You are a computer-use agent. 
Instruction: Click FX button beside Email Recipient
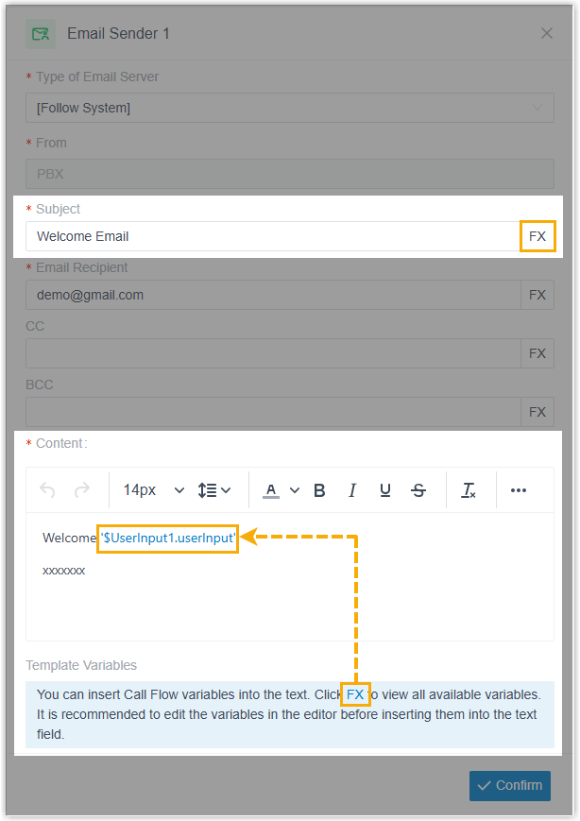pos(537,295)
